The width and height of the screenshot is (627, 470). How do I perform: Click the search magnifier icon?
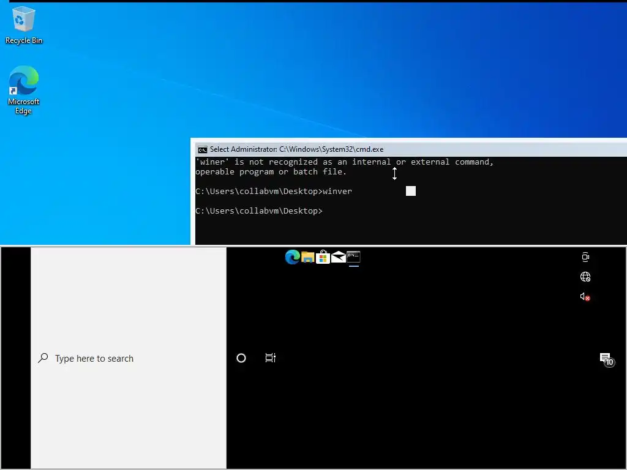(x=43, y=357)
